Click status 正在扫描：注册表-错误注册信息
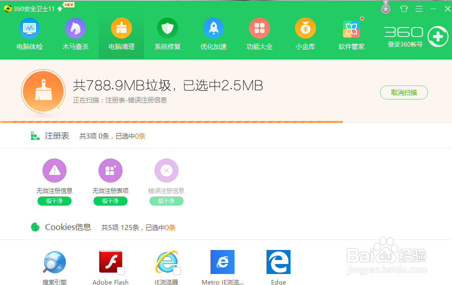Viewport: 452px width, 285px height. (x=120, y=100)
